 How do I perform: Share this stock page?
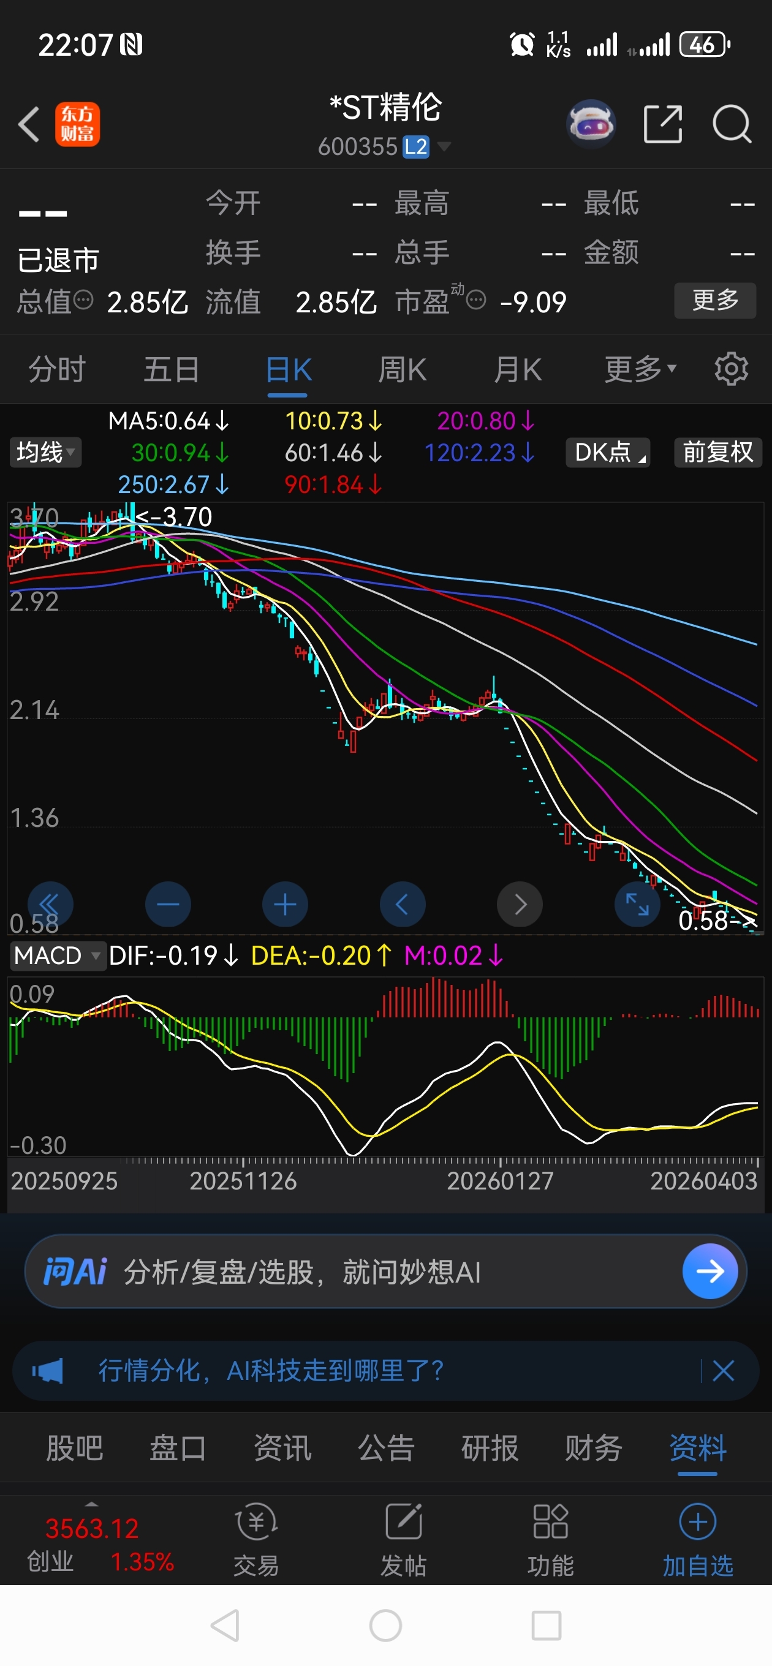(663, 124)
